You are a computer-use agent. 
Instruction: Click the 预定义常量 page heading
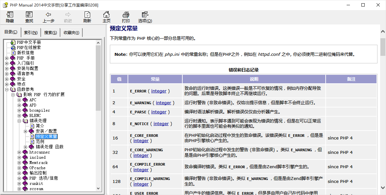tap(124, 28)
